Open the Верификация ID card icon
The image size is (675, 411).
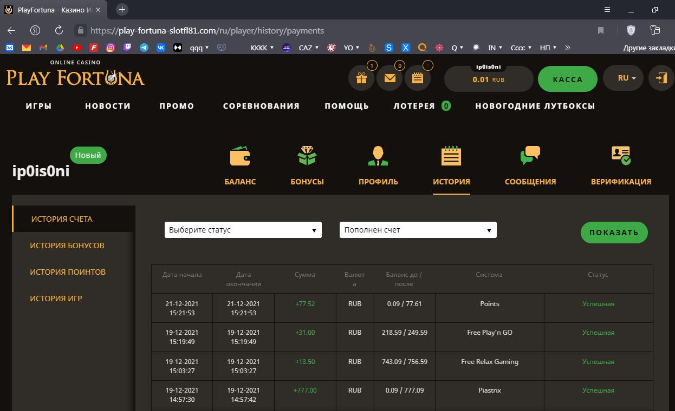[621, 156]
